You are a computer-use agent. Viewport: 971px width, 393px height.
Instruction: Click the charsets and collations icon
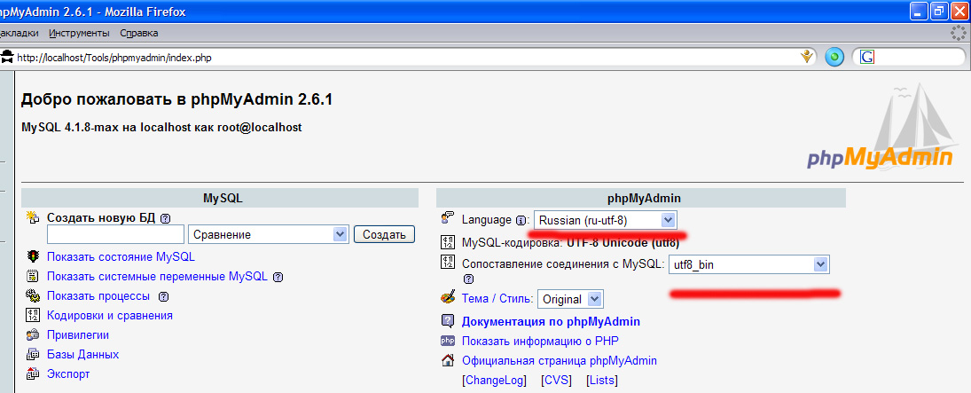[32, 316]
